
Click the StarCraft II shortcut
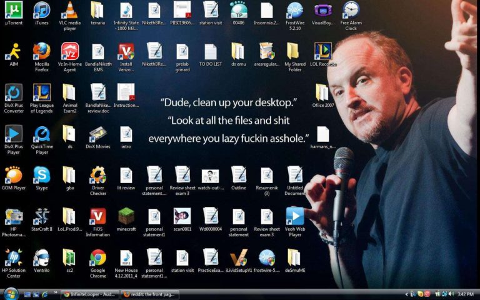click(42, 216)
